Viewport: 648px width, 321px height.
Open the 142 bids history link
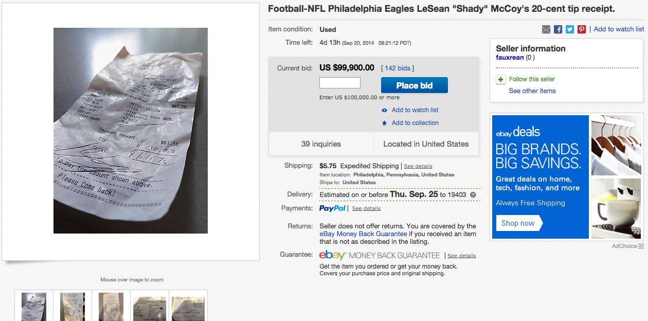(x=398, y=68)
